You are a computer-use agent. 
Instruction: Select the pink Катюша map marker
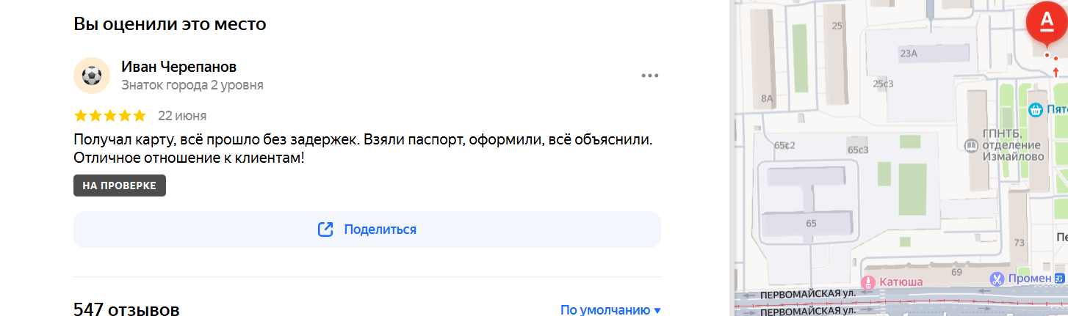coord(868,282)
